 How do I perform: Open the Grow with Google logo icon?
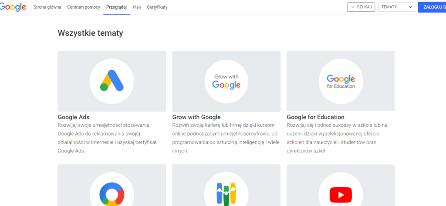(x=226, y=81)
